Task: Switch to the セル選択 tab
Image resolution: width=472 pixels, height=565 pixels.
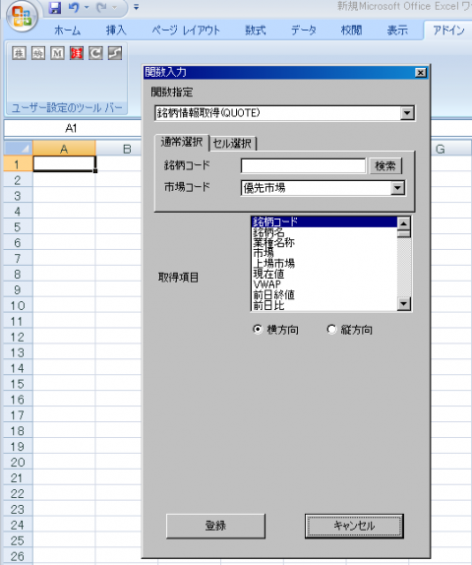Action: pos(232,144)
